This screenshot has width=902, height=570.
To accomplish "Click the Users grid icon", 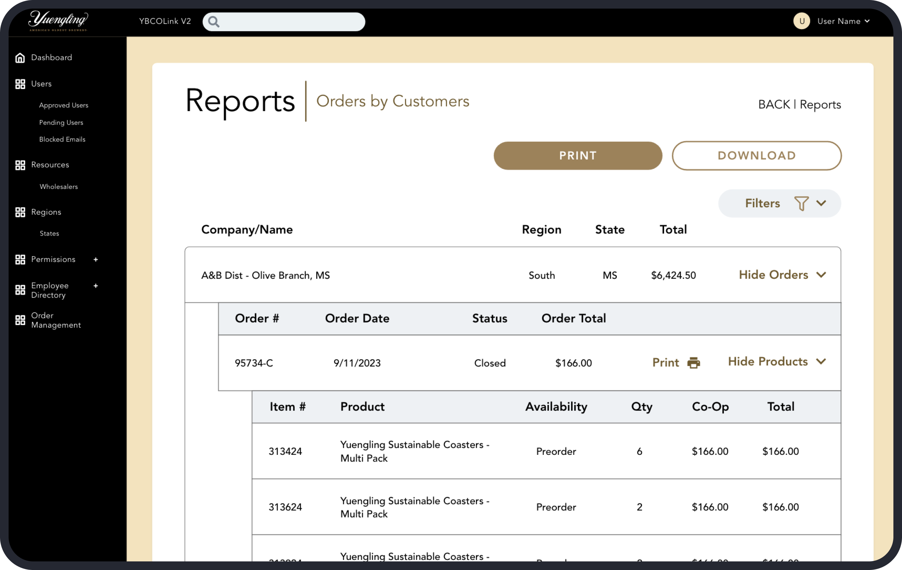I will [x=20, y=84].
